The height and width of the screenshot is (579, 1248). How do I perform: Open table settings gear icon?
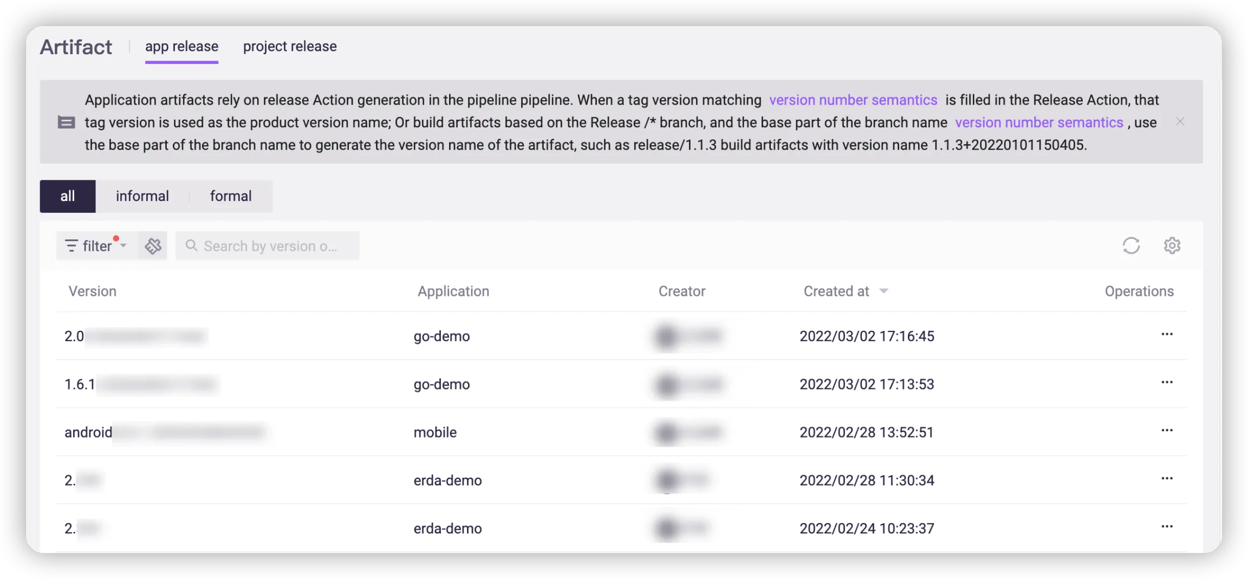[x=1172, y=246]
